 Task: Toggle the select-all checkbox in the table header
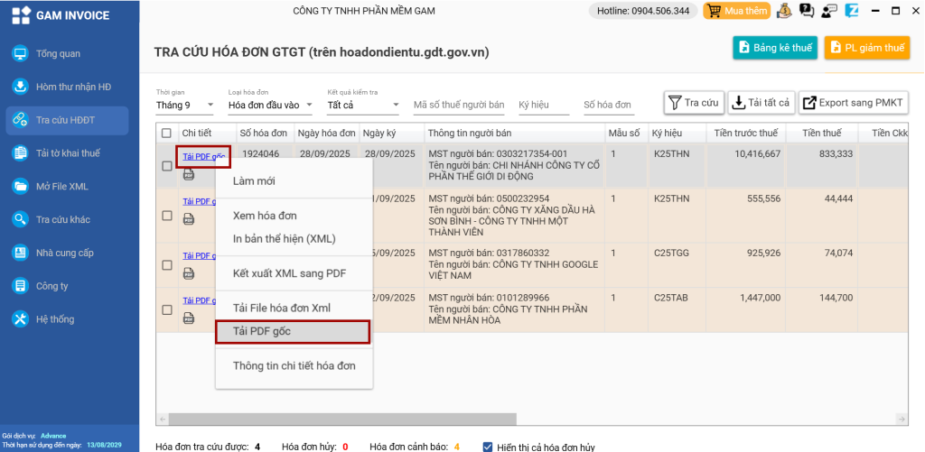166,134
